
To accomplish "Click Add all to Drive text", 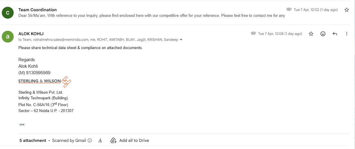I will click(134, 140).
